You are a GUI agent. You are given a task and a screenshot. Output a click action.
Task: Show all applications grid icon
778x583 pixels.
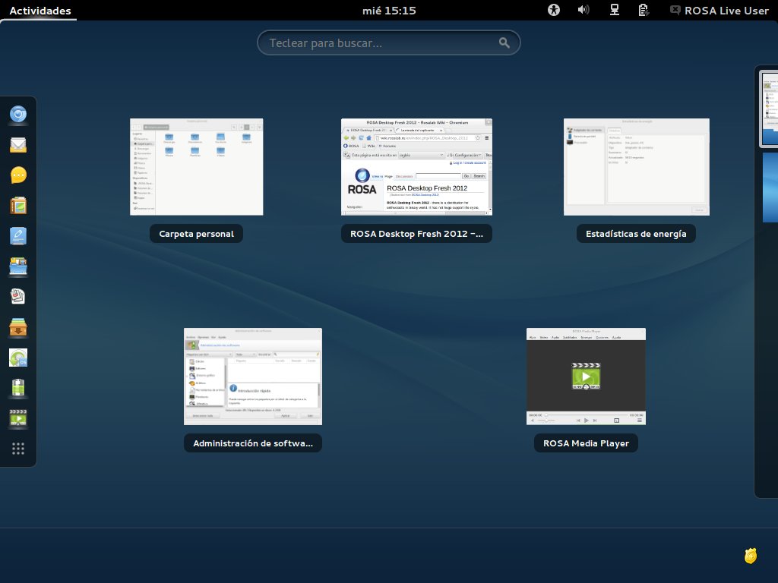(18, 449)
